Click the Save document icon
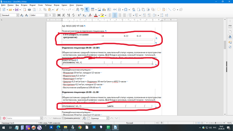Image resolution: width=233 pixels, height=131 pixels. coord(17,10)
